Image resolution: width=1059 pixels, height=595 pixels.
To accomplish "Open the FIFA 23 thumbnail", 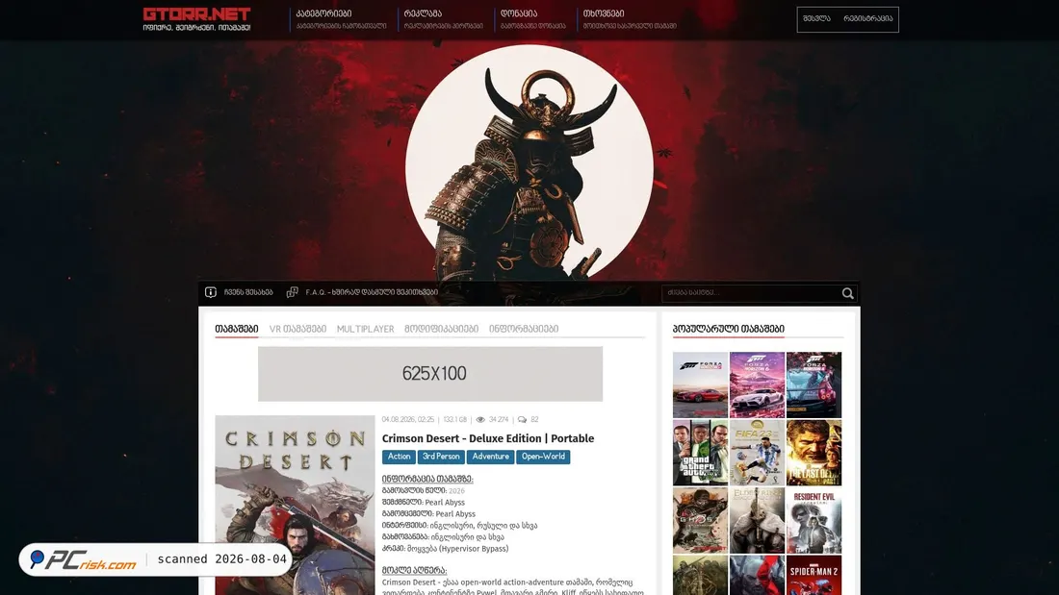I will point(757,453).
